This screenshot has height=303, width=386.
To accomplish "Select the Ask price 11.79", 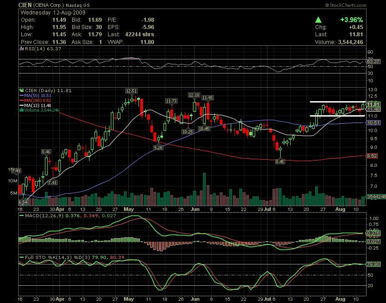I will 95,34.
